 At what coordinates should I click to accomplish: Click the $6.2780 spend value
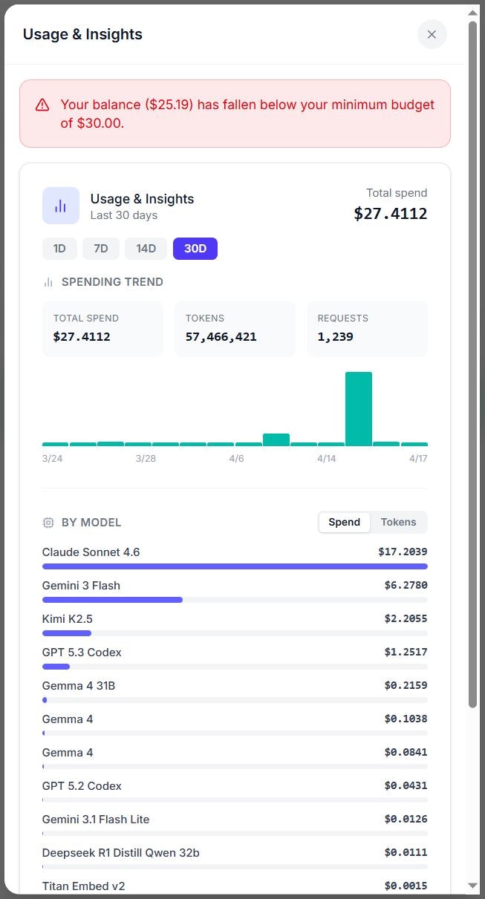coord(406,586)
